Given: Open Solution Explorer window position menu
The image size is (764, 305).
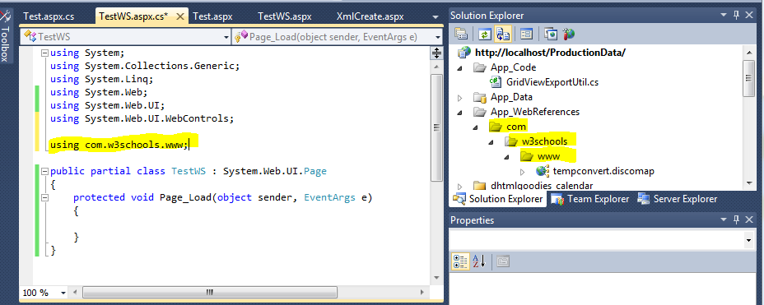Looking at the screenshot, I should pos(723,16).
